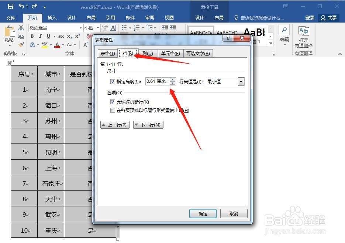Click the 下一行 button

(148, 125)
